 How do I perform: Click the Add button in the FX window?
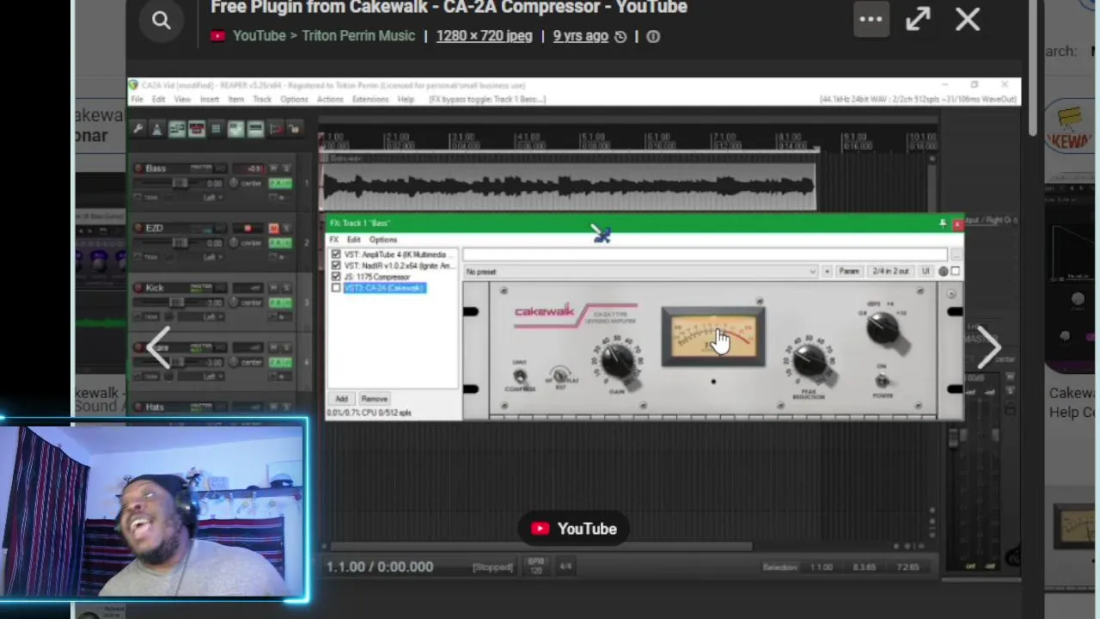tap(341, 399)
